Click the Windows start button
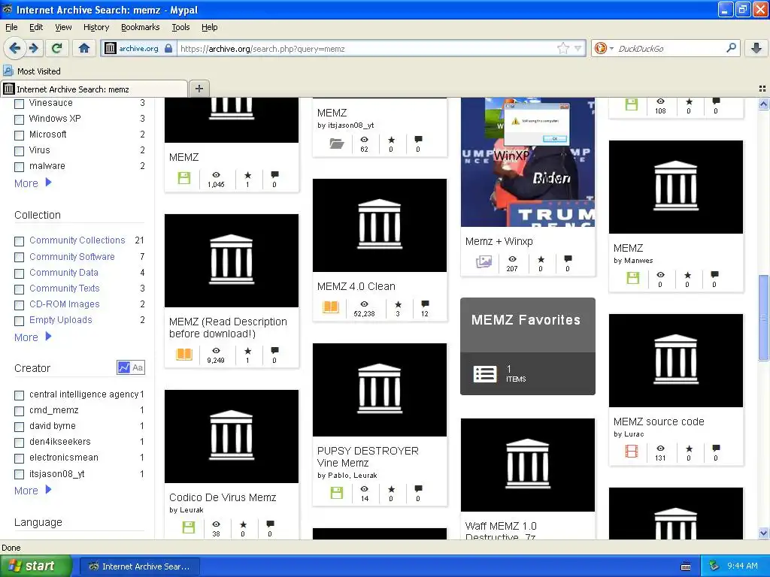 [x=36, y=566]
